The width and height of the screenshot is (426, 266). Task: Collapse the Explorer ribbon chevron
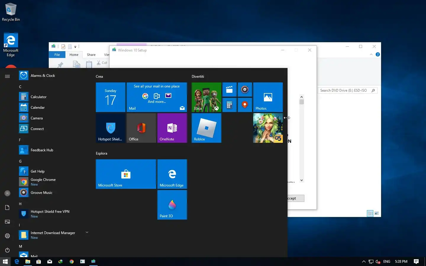tap(371, 54)
